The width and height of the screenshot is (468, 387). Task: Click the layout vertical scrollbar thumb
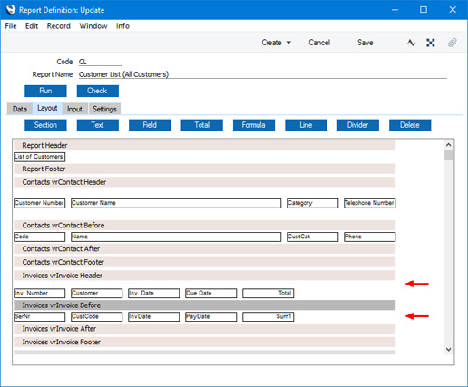coord(449,155)
